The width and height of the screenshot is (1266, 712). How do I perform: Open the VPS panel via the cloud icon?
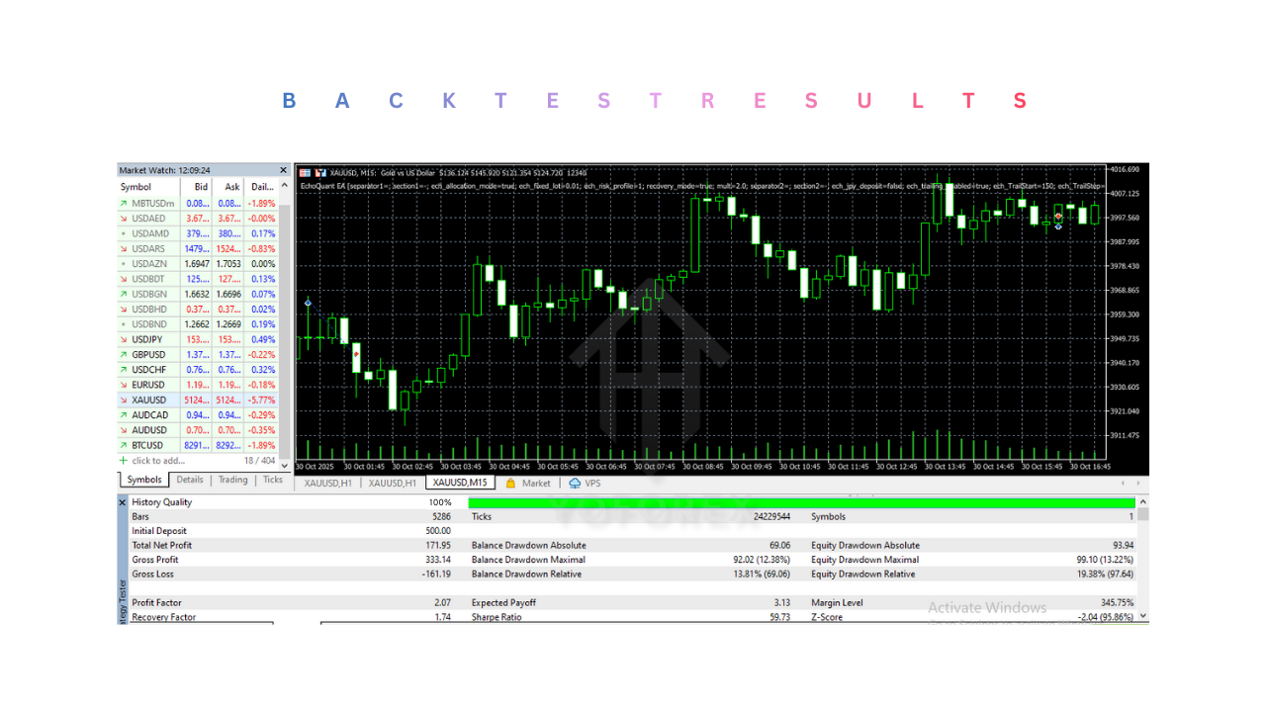tap(575, 484)
